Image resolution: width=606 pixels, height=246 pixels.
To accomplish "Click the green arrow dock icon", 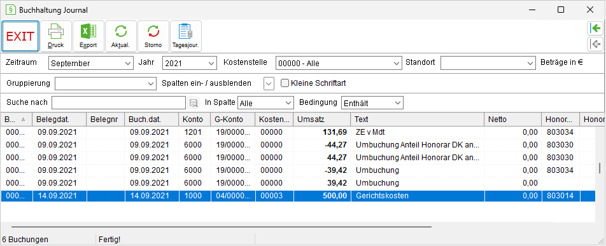I will click(595, 29).
